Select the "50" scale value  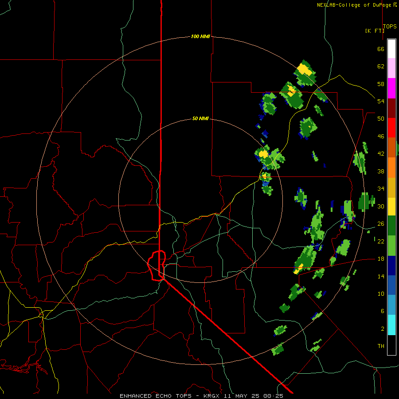point(381,119)
